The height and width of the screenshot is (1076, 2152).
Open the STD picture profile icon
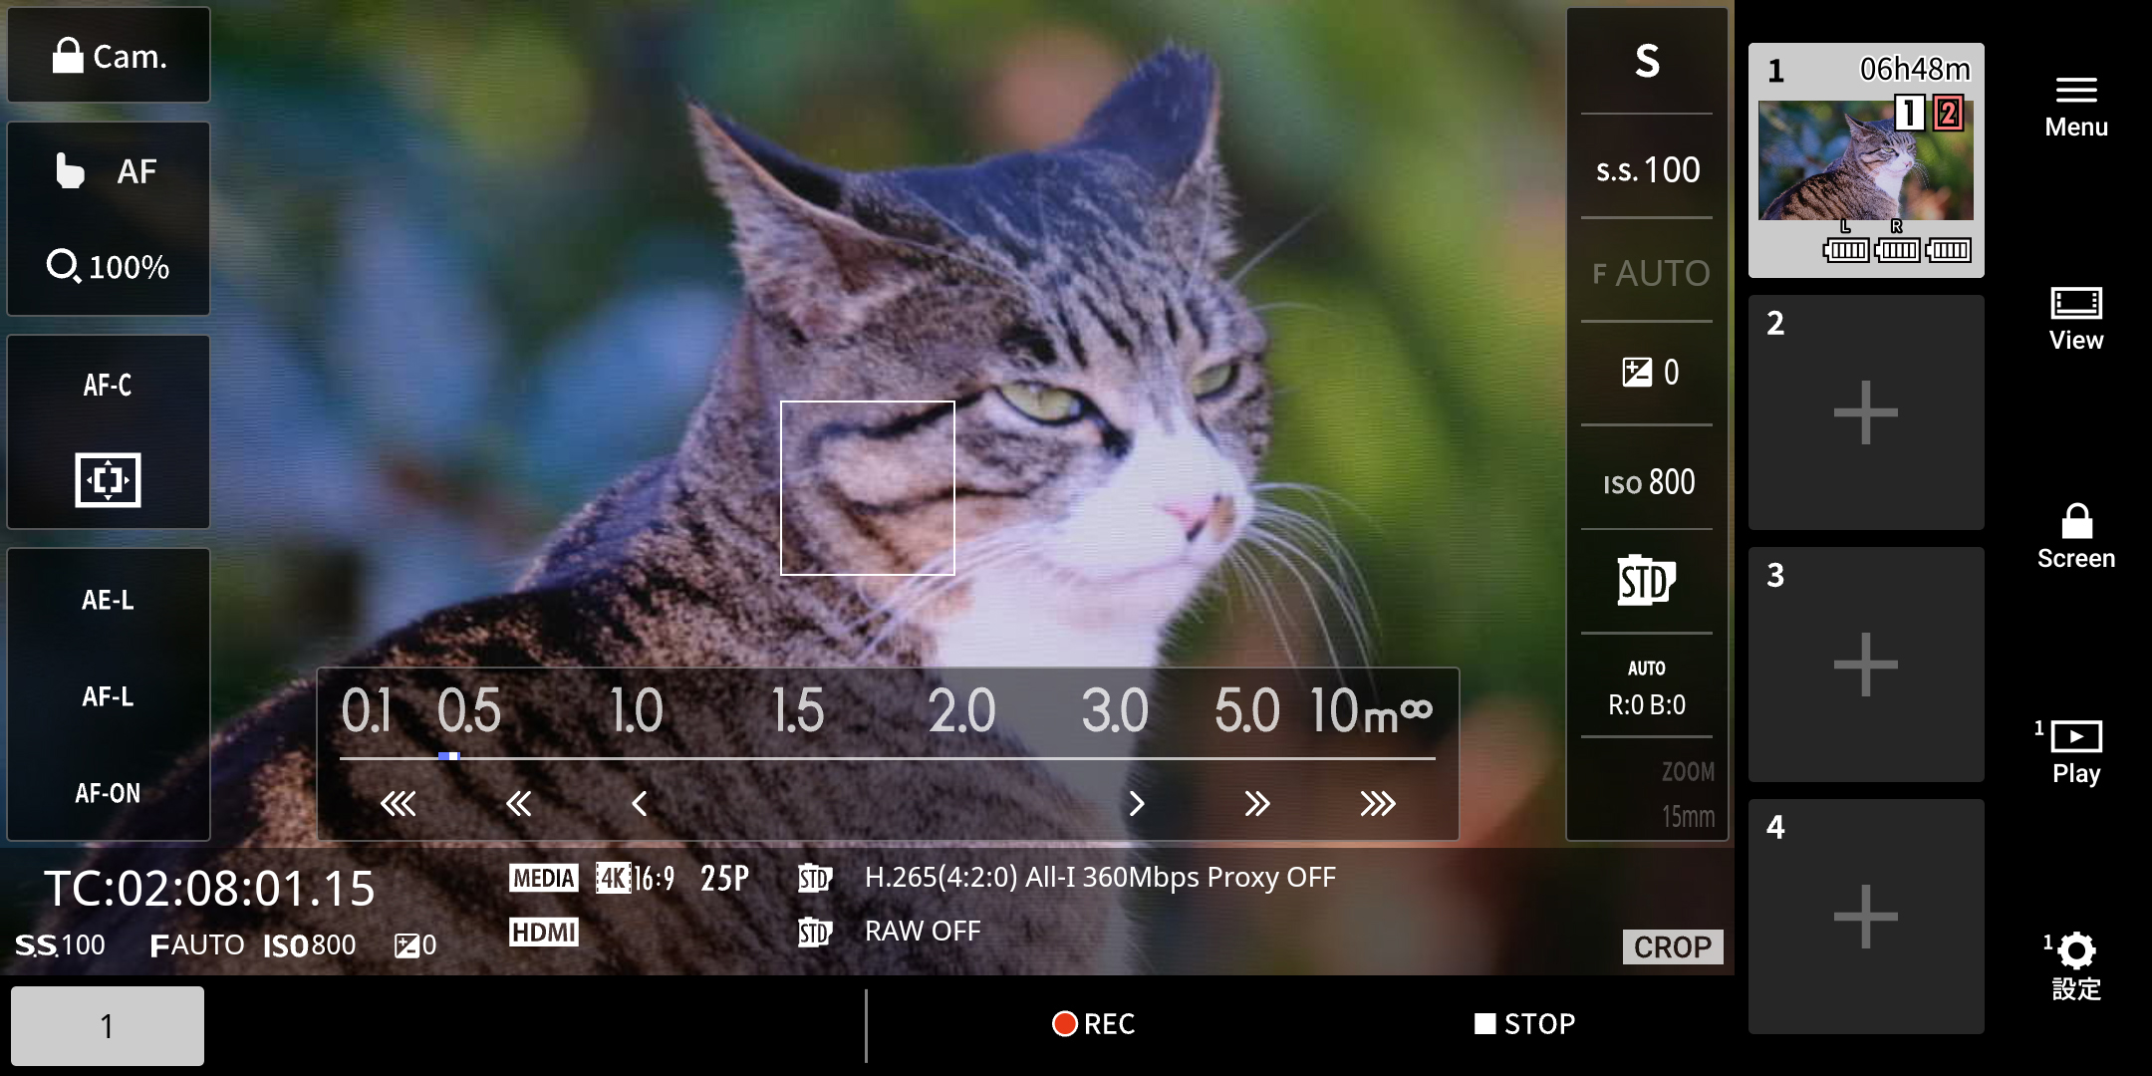(x=1647, y=580)
